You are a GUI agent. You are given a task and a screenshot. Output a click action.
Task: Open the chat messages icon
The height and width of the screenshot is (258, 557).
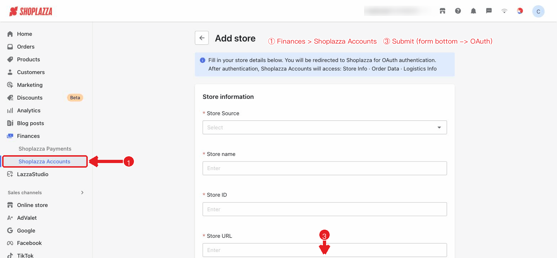(x=489, y=11)
